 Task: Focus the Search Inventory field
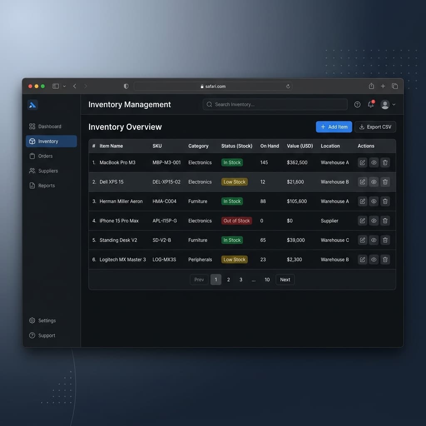pyautogui.click(x=275, y=104)
